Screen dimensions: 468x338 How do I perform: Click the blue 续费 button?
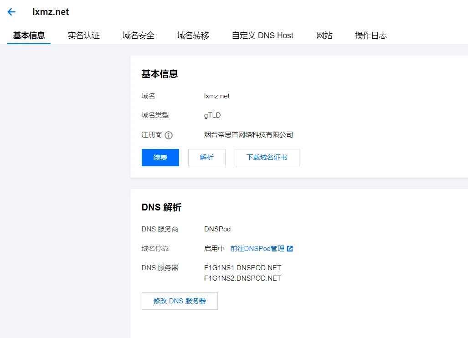(x=160, y=158)
